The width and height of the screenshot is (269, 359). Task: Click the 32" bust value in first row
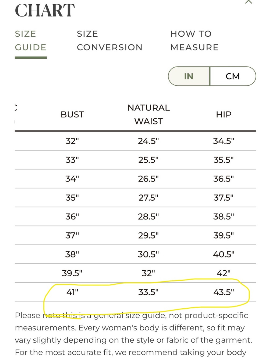click(x=72, y=141)
